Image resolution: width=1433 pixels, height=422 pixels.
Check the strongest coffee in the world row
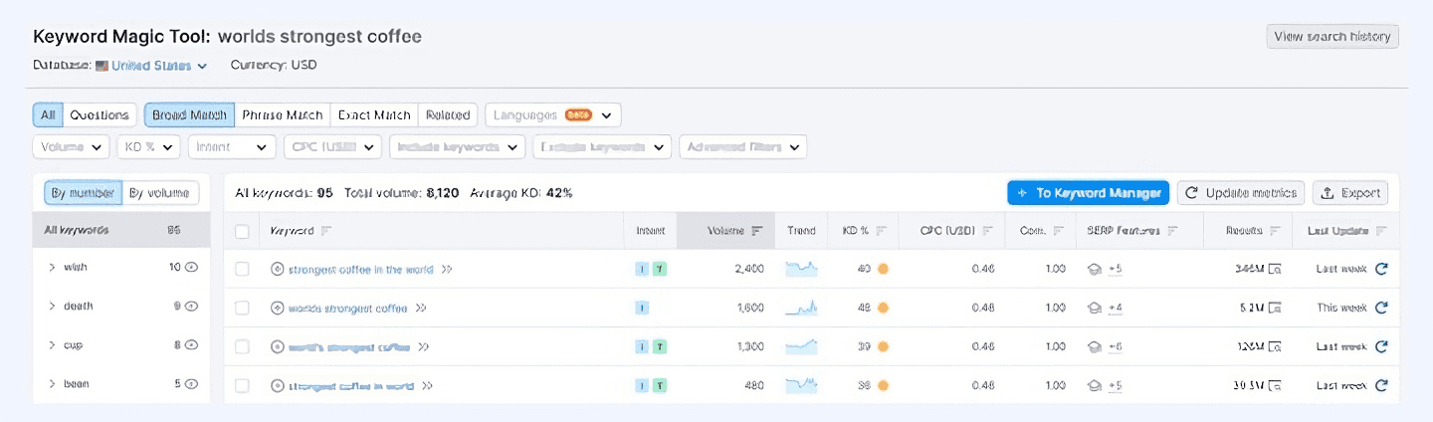(242, 269)
